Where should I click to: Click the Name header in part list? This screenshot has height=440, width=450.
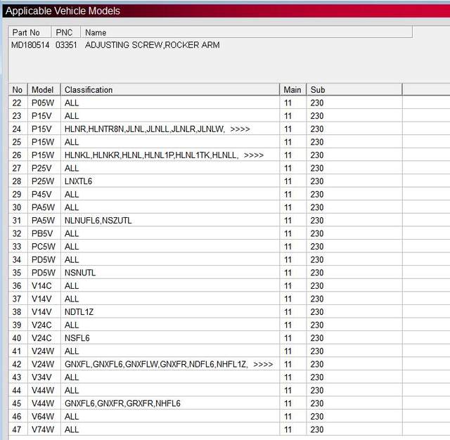(x=246, y=32)
